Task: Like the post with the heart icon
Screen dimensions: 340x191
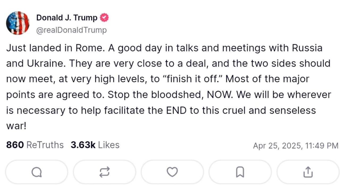Action: [172, 172]
